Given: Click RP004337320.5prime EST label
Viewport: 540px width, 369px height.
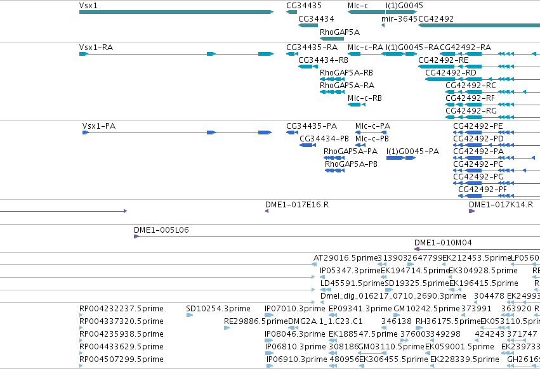Looking at the screenshot, I should tap(121, 321).
